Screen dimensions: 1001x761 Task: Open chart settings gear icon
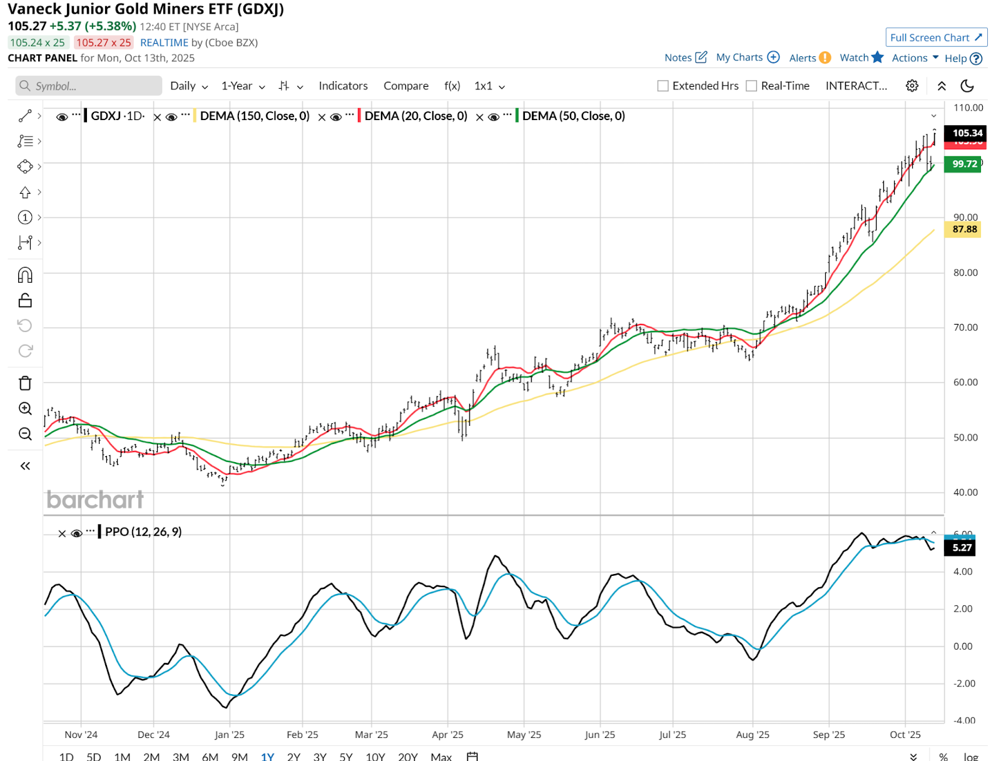[912, 86]
